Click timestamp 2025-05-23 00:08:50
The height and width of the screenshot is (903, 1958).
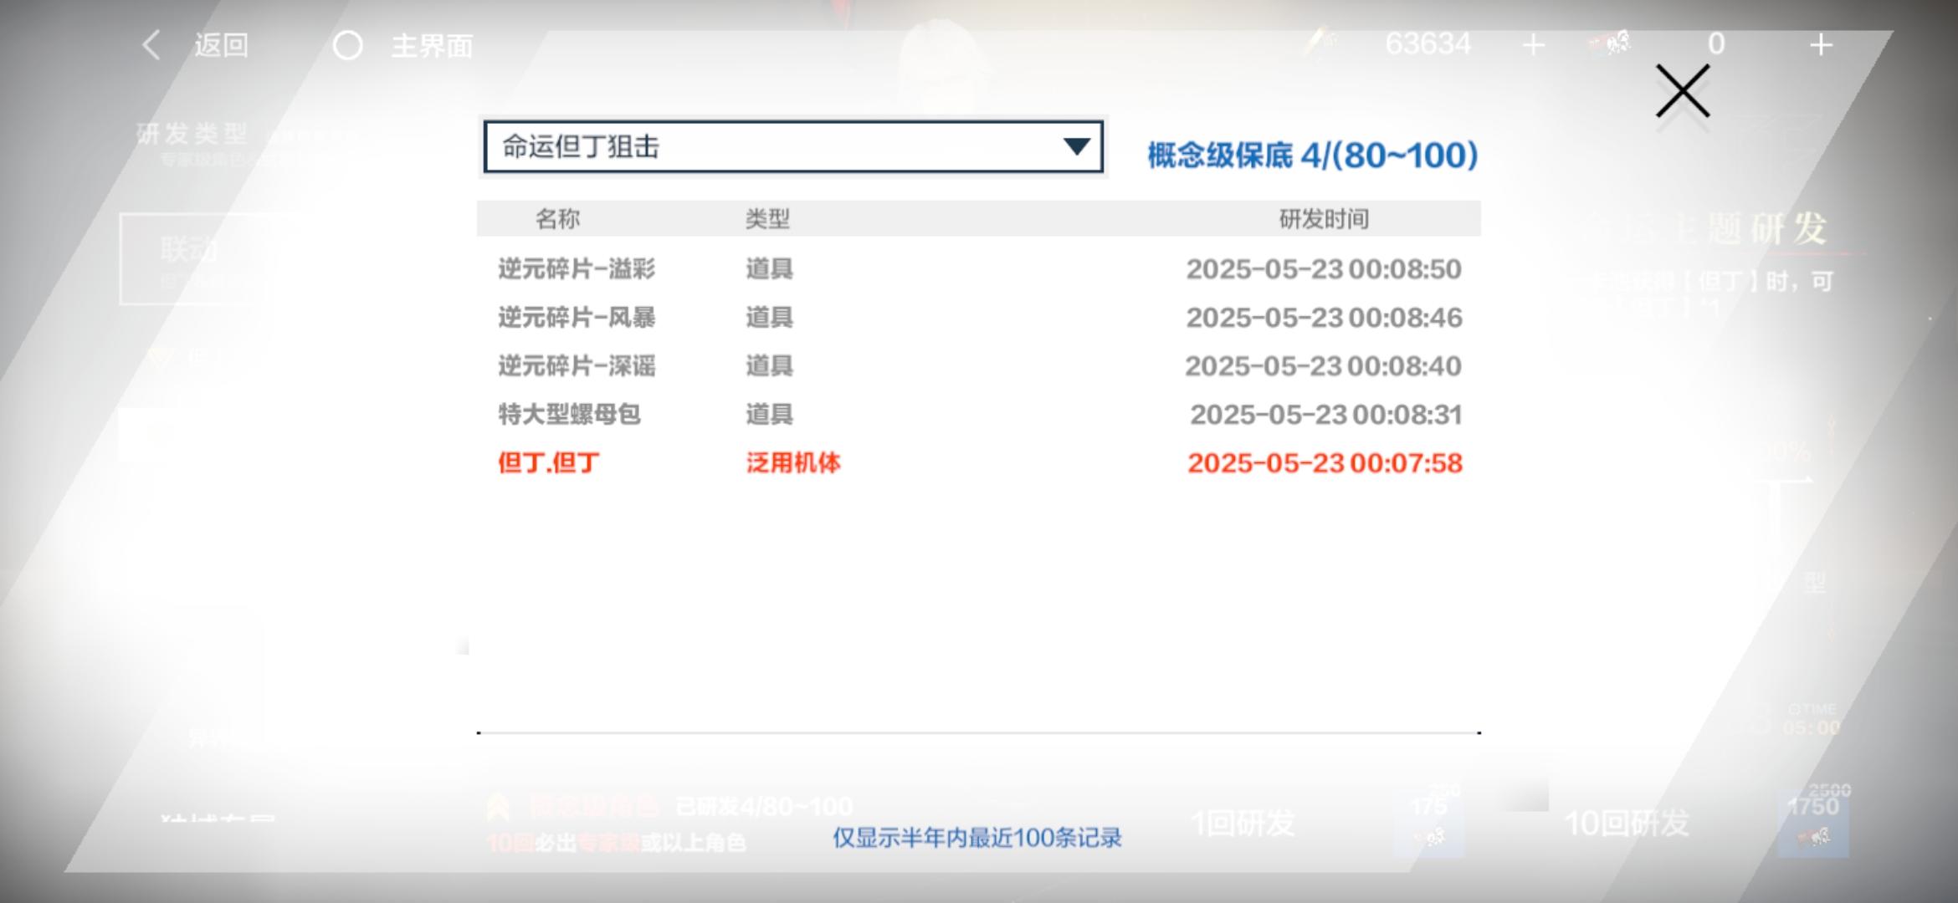click(1324, 269)
